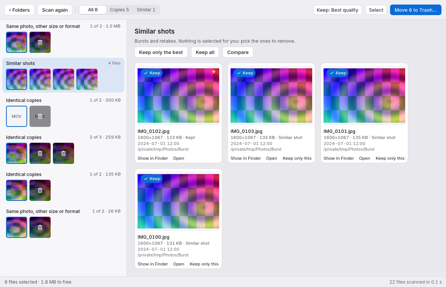Click the kept thumbnail in the 1.0 MB group
The height and width of the screenshot is (287, 446).
[17, 42]
